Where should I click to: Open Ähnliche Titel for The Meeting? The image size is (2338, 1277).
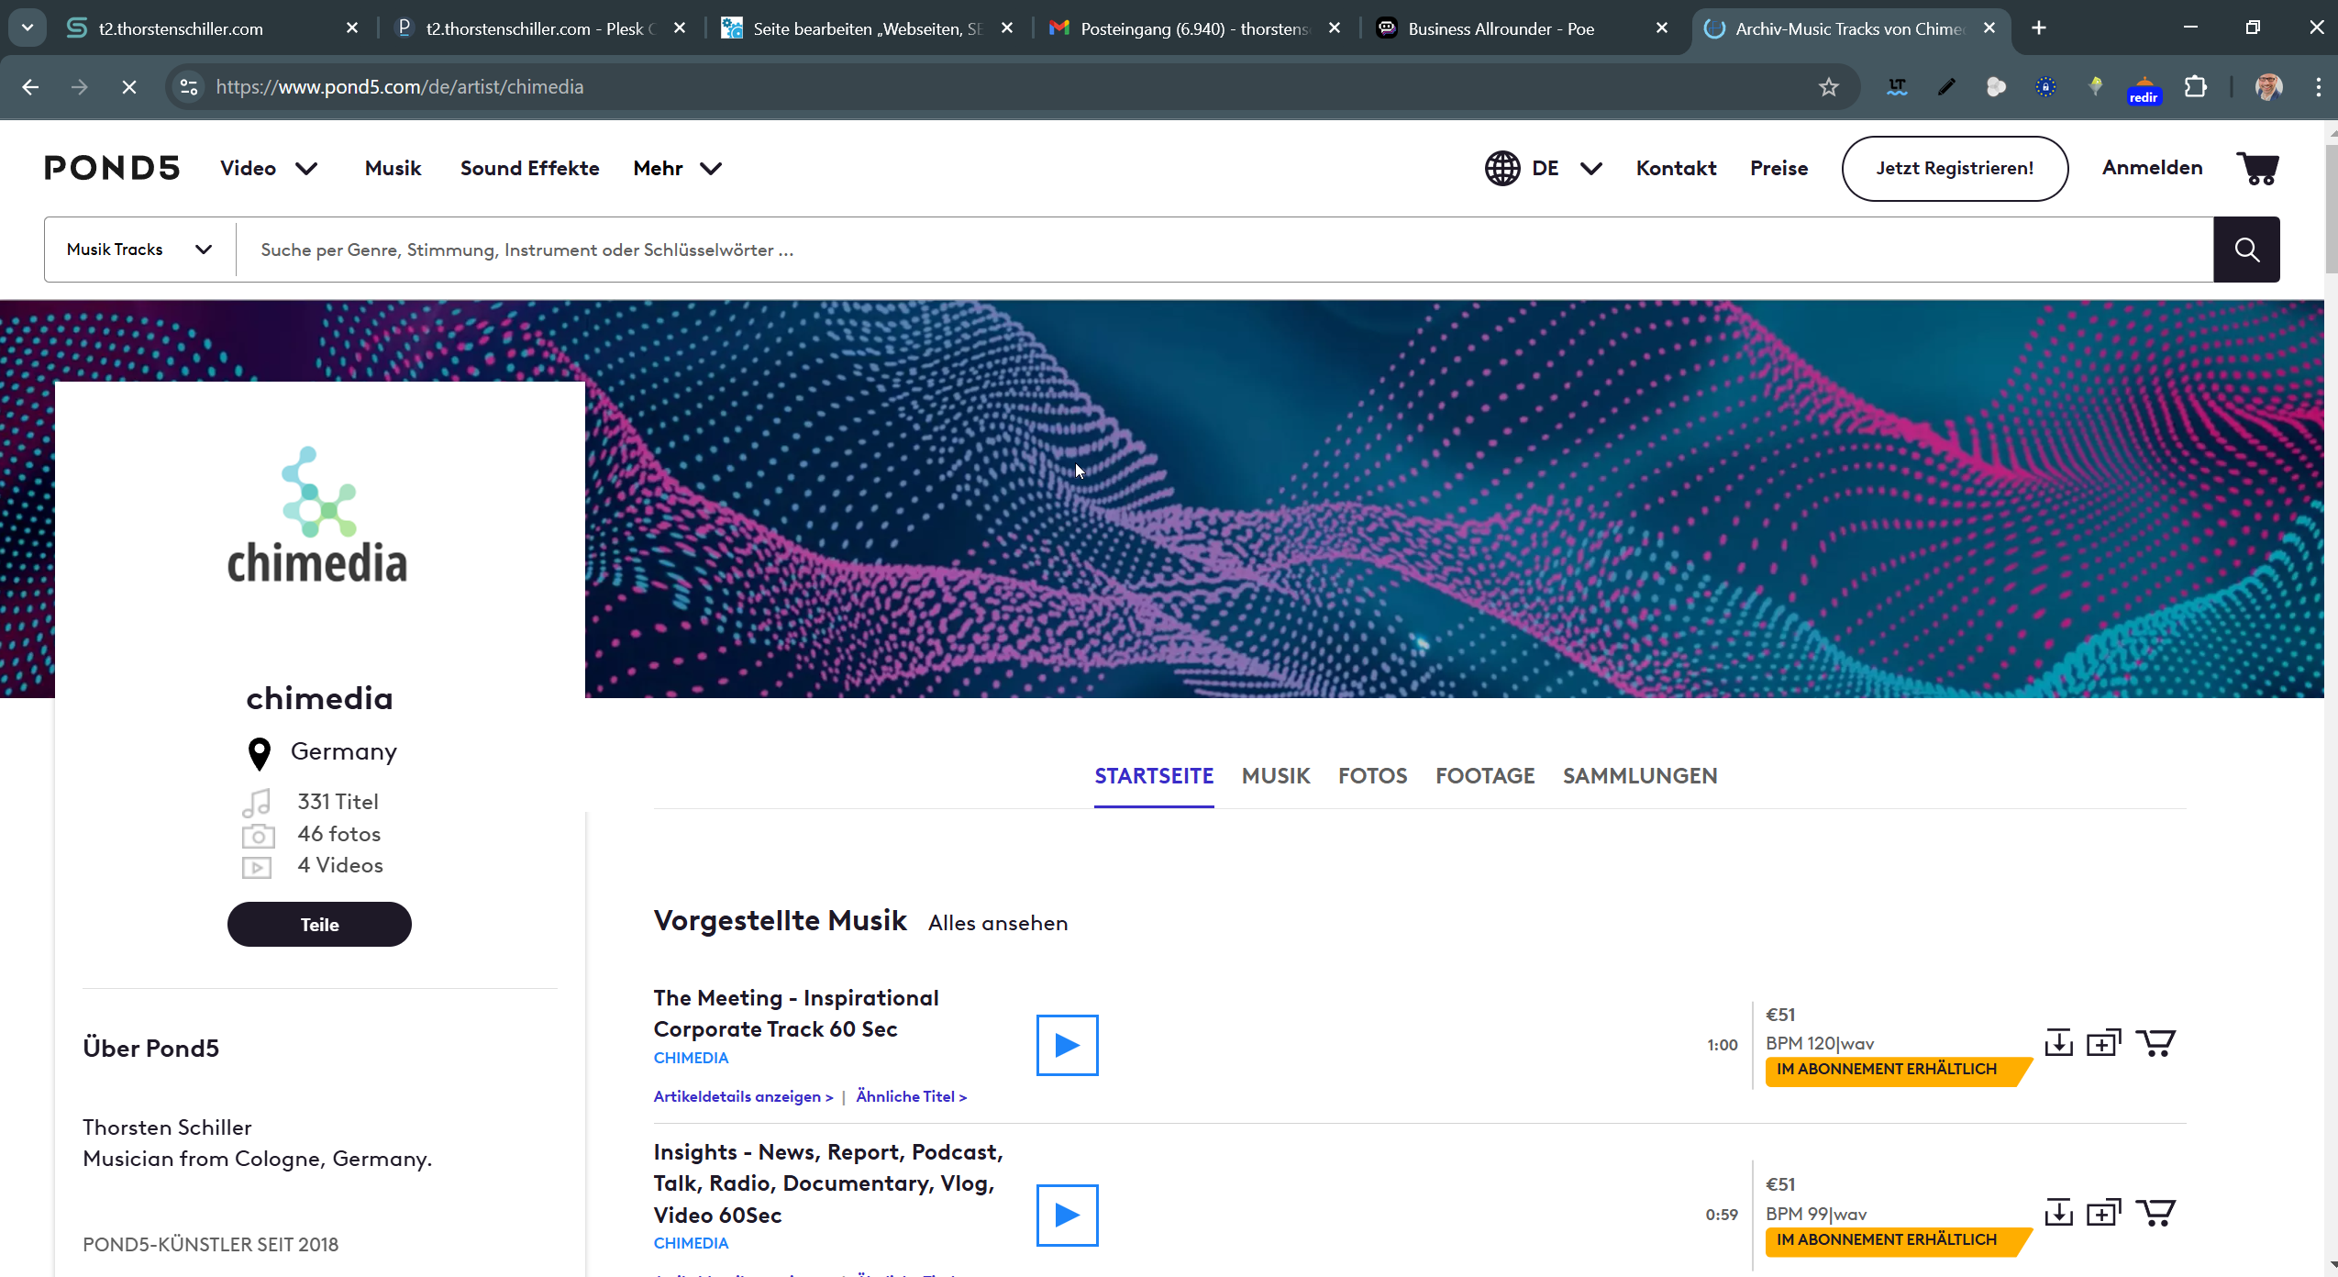click(911, 1096)
